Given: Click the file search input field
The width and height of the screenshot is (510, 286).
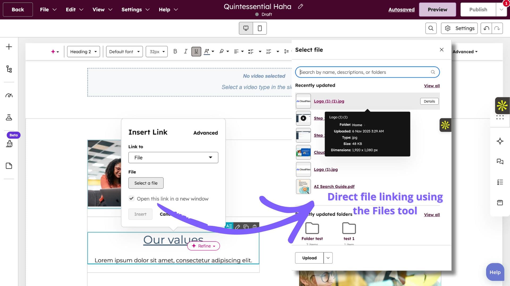Looking at the screenshot, I should click(x=367, y=72).
